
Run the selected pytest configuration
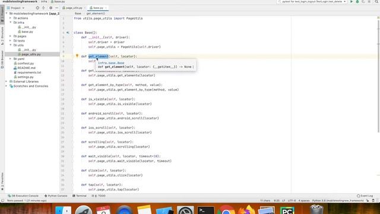[x=351, y=2]
